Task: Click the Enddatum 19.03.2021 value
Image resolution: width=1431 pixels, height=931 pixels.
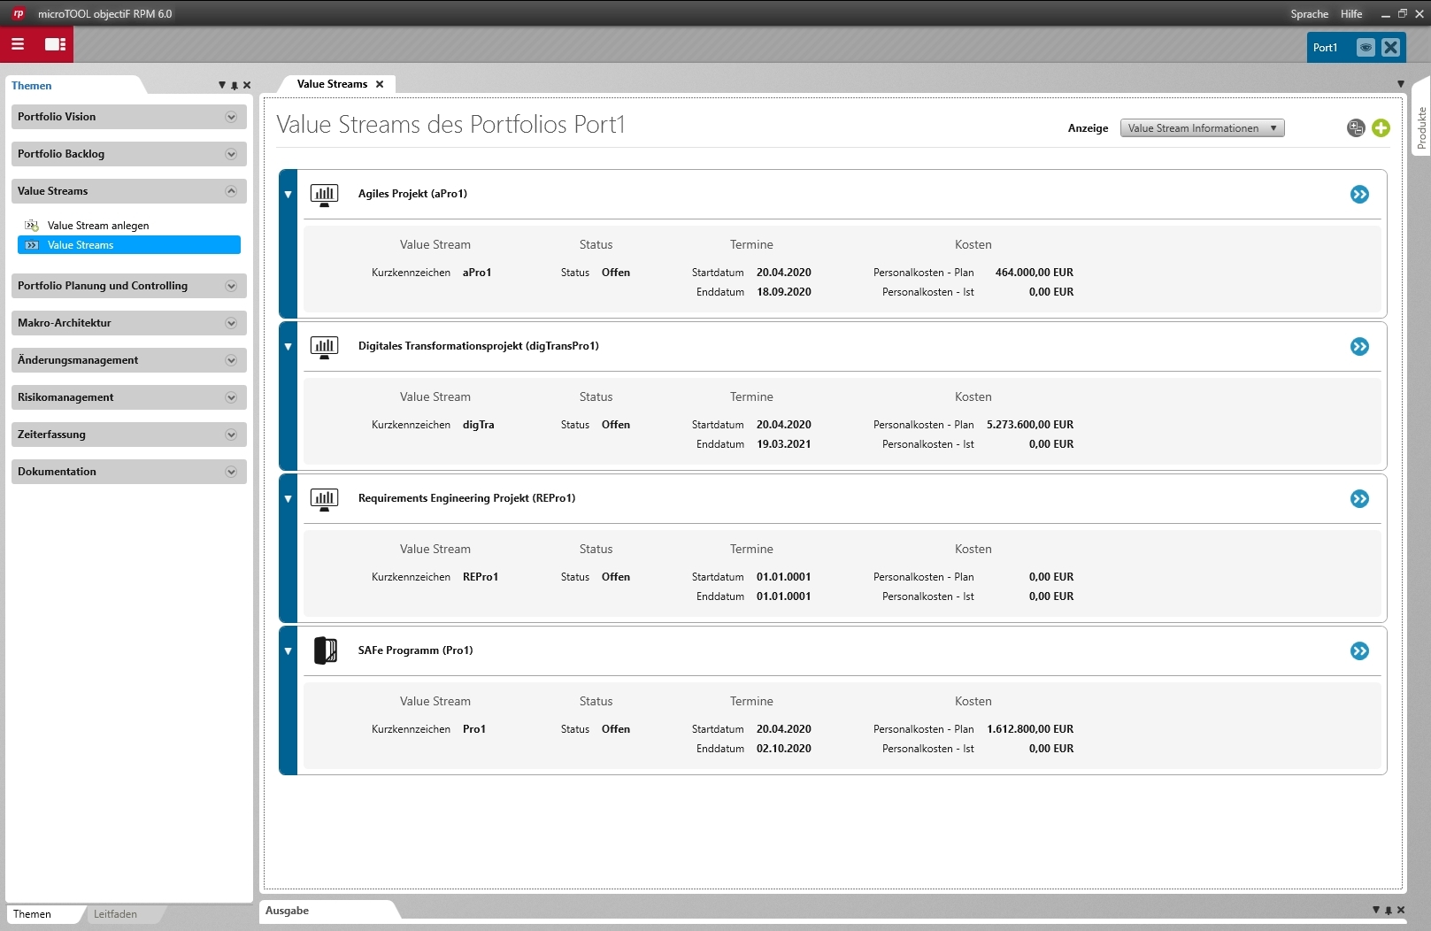Action: (784, 444)
